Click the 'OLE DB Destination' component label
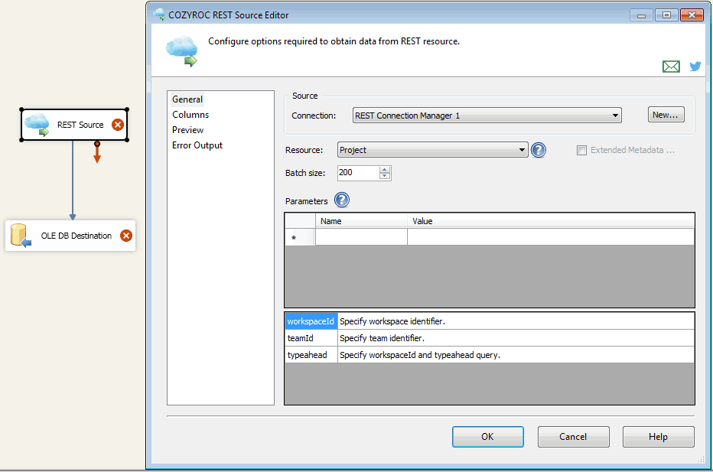 click(76, 236)
